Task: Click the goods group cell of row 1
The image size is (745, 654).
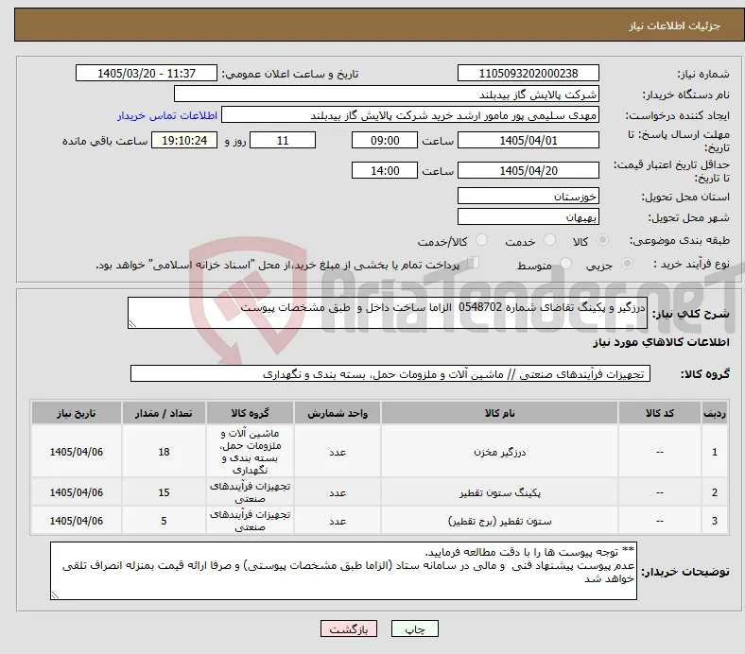Action: pyautogui.click(x=250, y=452)
